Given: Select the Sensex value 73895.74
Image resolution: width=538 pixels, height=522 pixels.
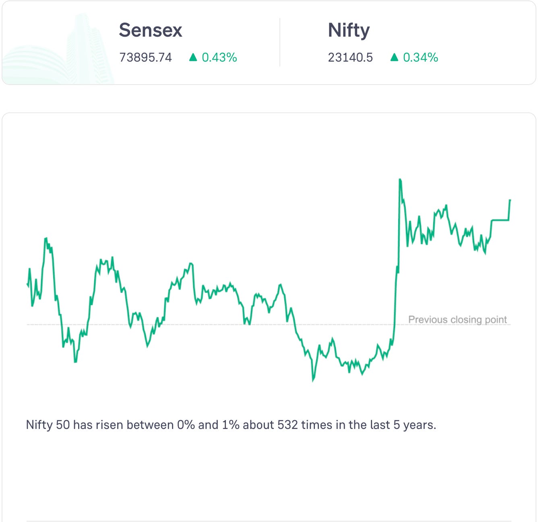Looking at the screenshot, I should pos(145,58).
